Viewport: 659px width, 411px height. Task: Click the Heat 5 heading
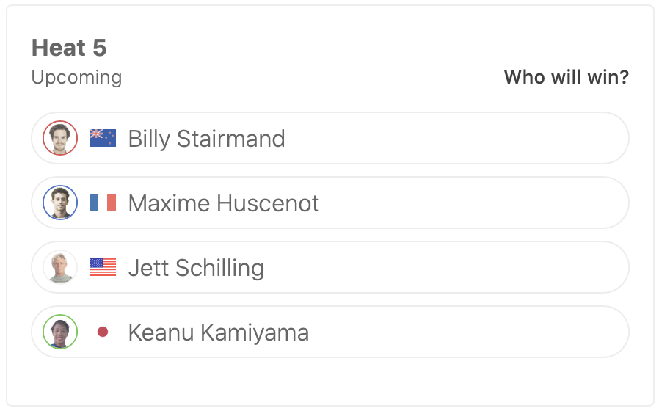[69, 48]
